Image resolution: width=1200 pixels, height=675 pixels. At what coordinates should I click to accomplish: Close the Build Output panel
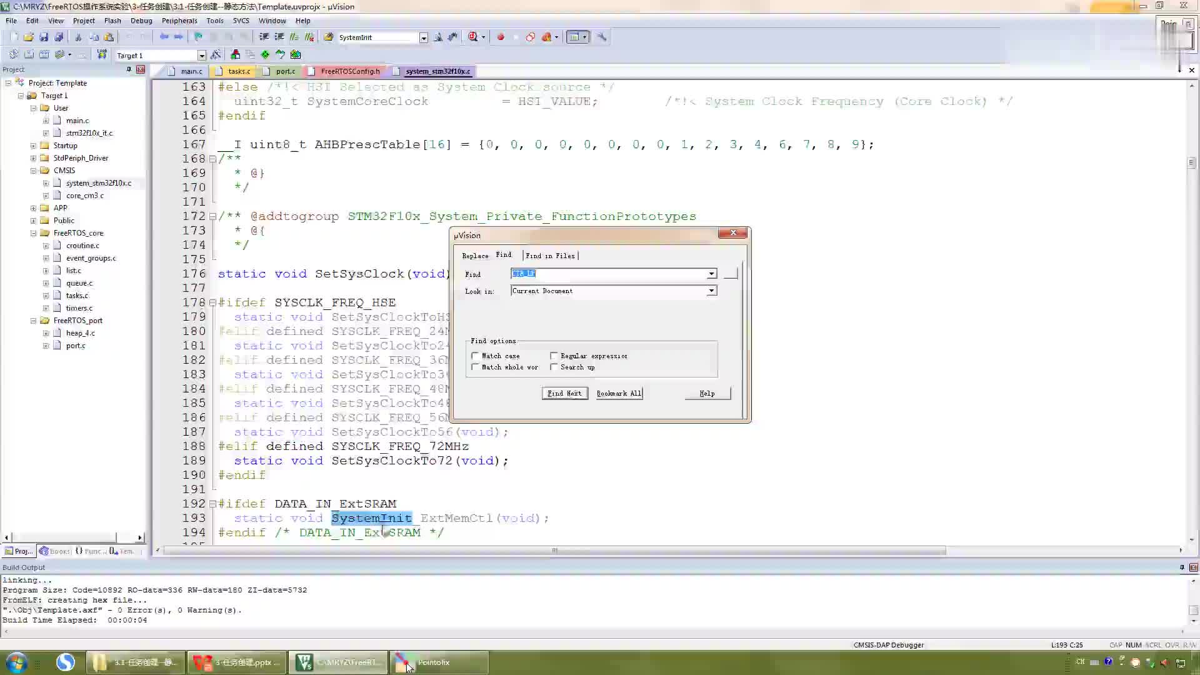(x=1193, y=567)
